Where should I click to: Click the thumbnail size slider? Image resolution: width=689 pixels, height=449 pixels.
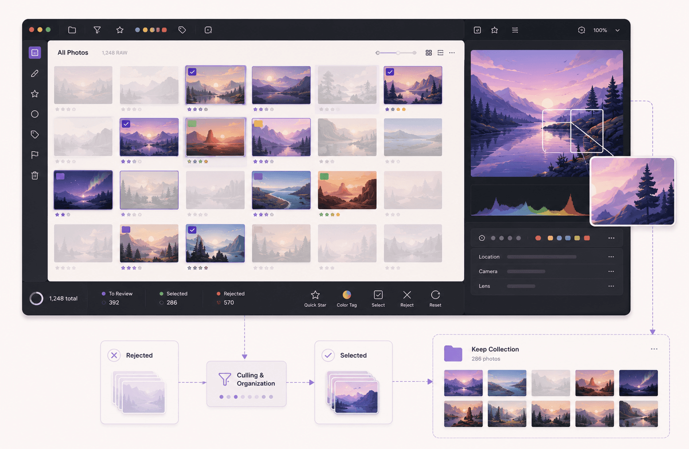396,53
